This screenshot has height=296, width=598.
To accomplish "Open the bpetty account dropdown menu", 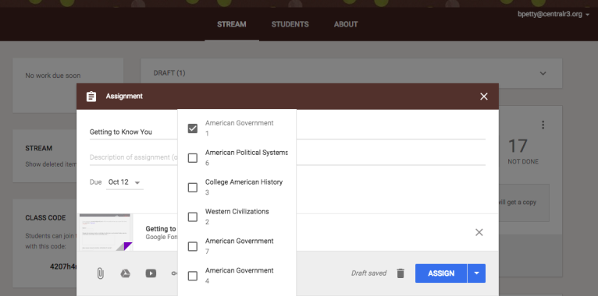I will [554, 15].
